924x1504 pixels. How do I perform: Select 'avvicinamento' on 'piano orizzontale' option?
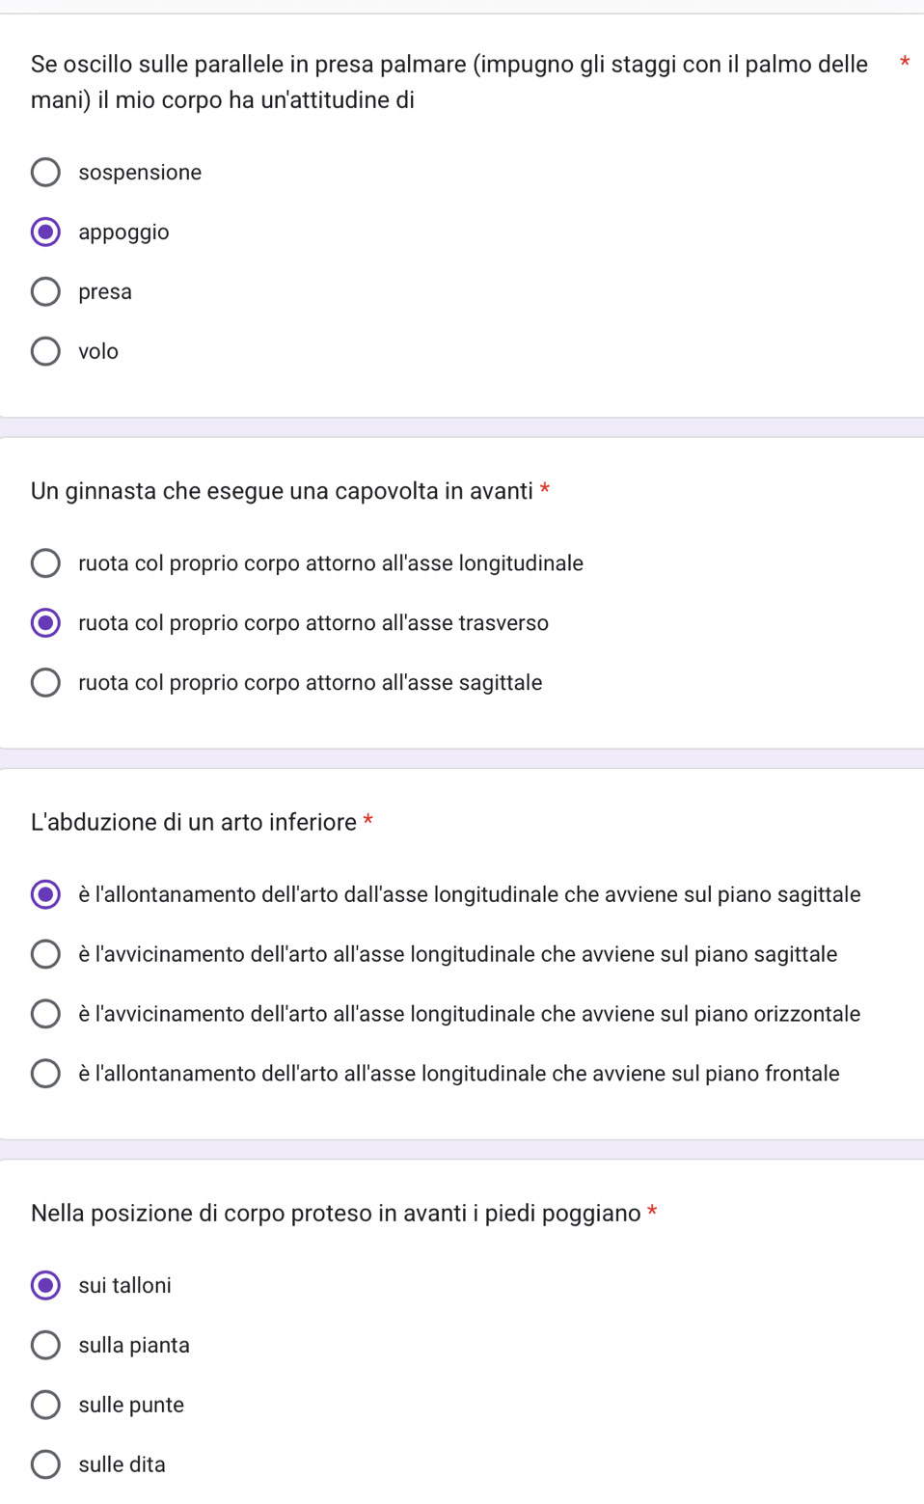45,1015
